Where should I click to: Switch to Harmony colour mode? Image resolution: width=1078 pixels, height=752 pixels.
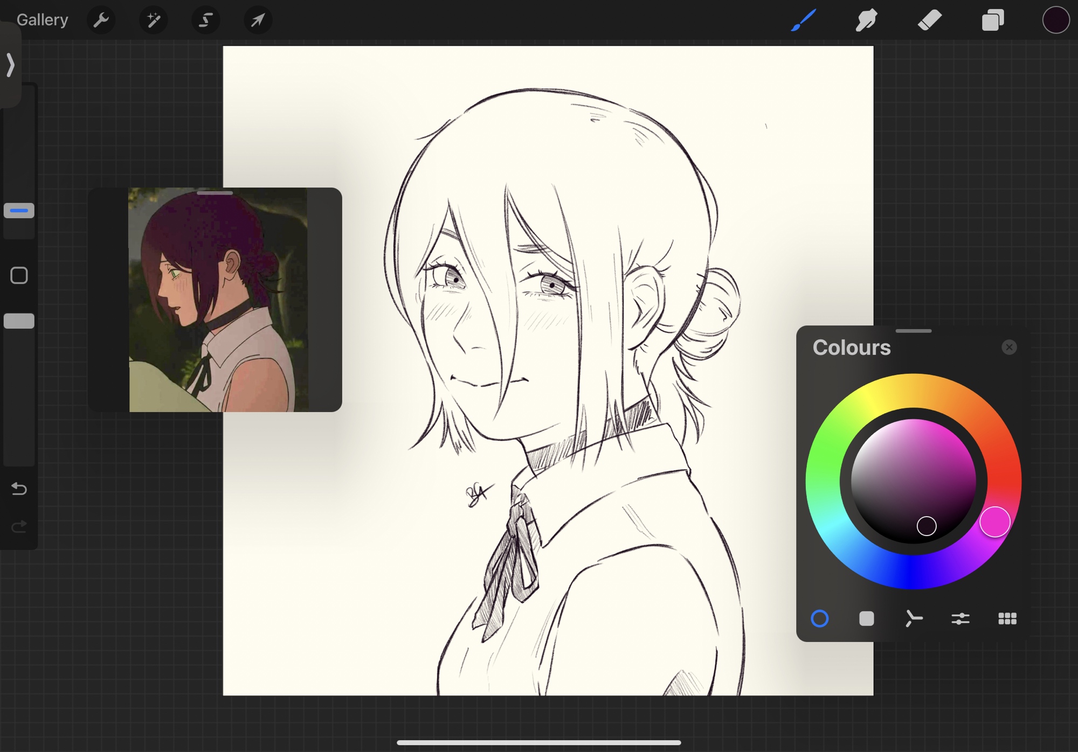(914, 618)
